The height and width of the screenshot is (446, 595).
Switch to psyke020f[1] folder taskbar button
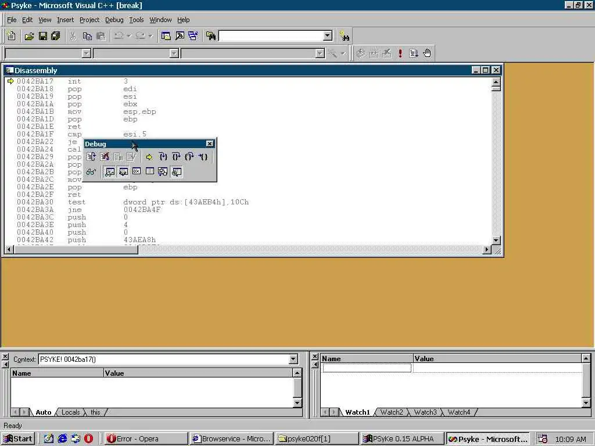pyautogui.click(x=317, y=439)
